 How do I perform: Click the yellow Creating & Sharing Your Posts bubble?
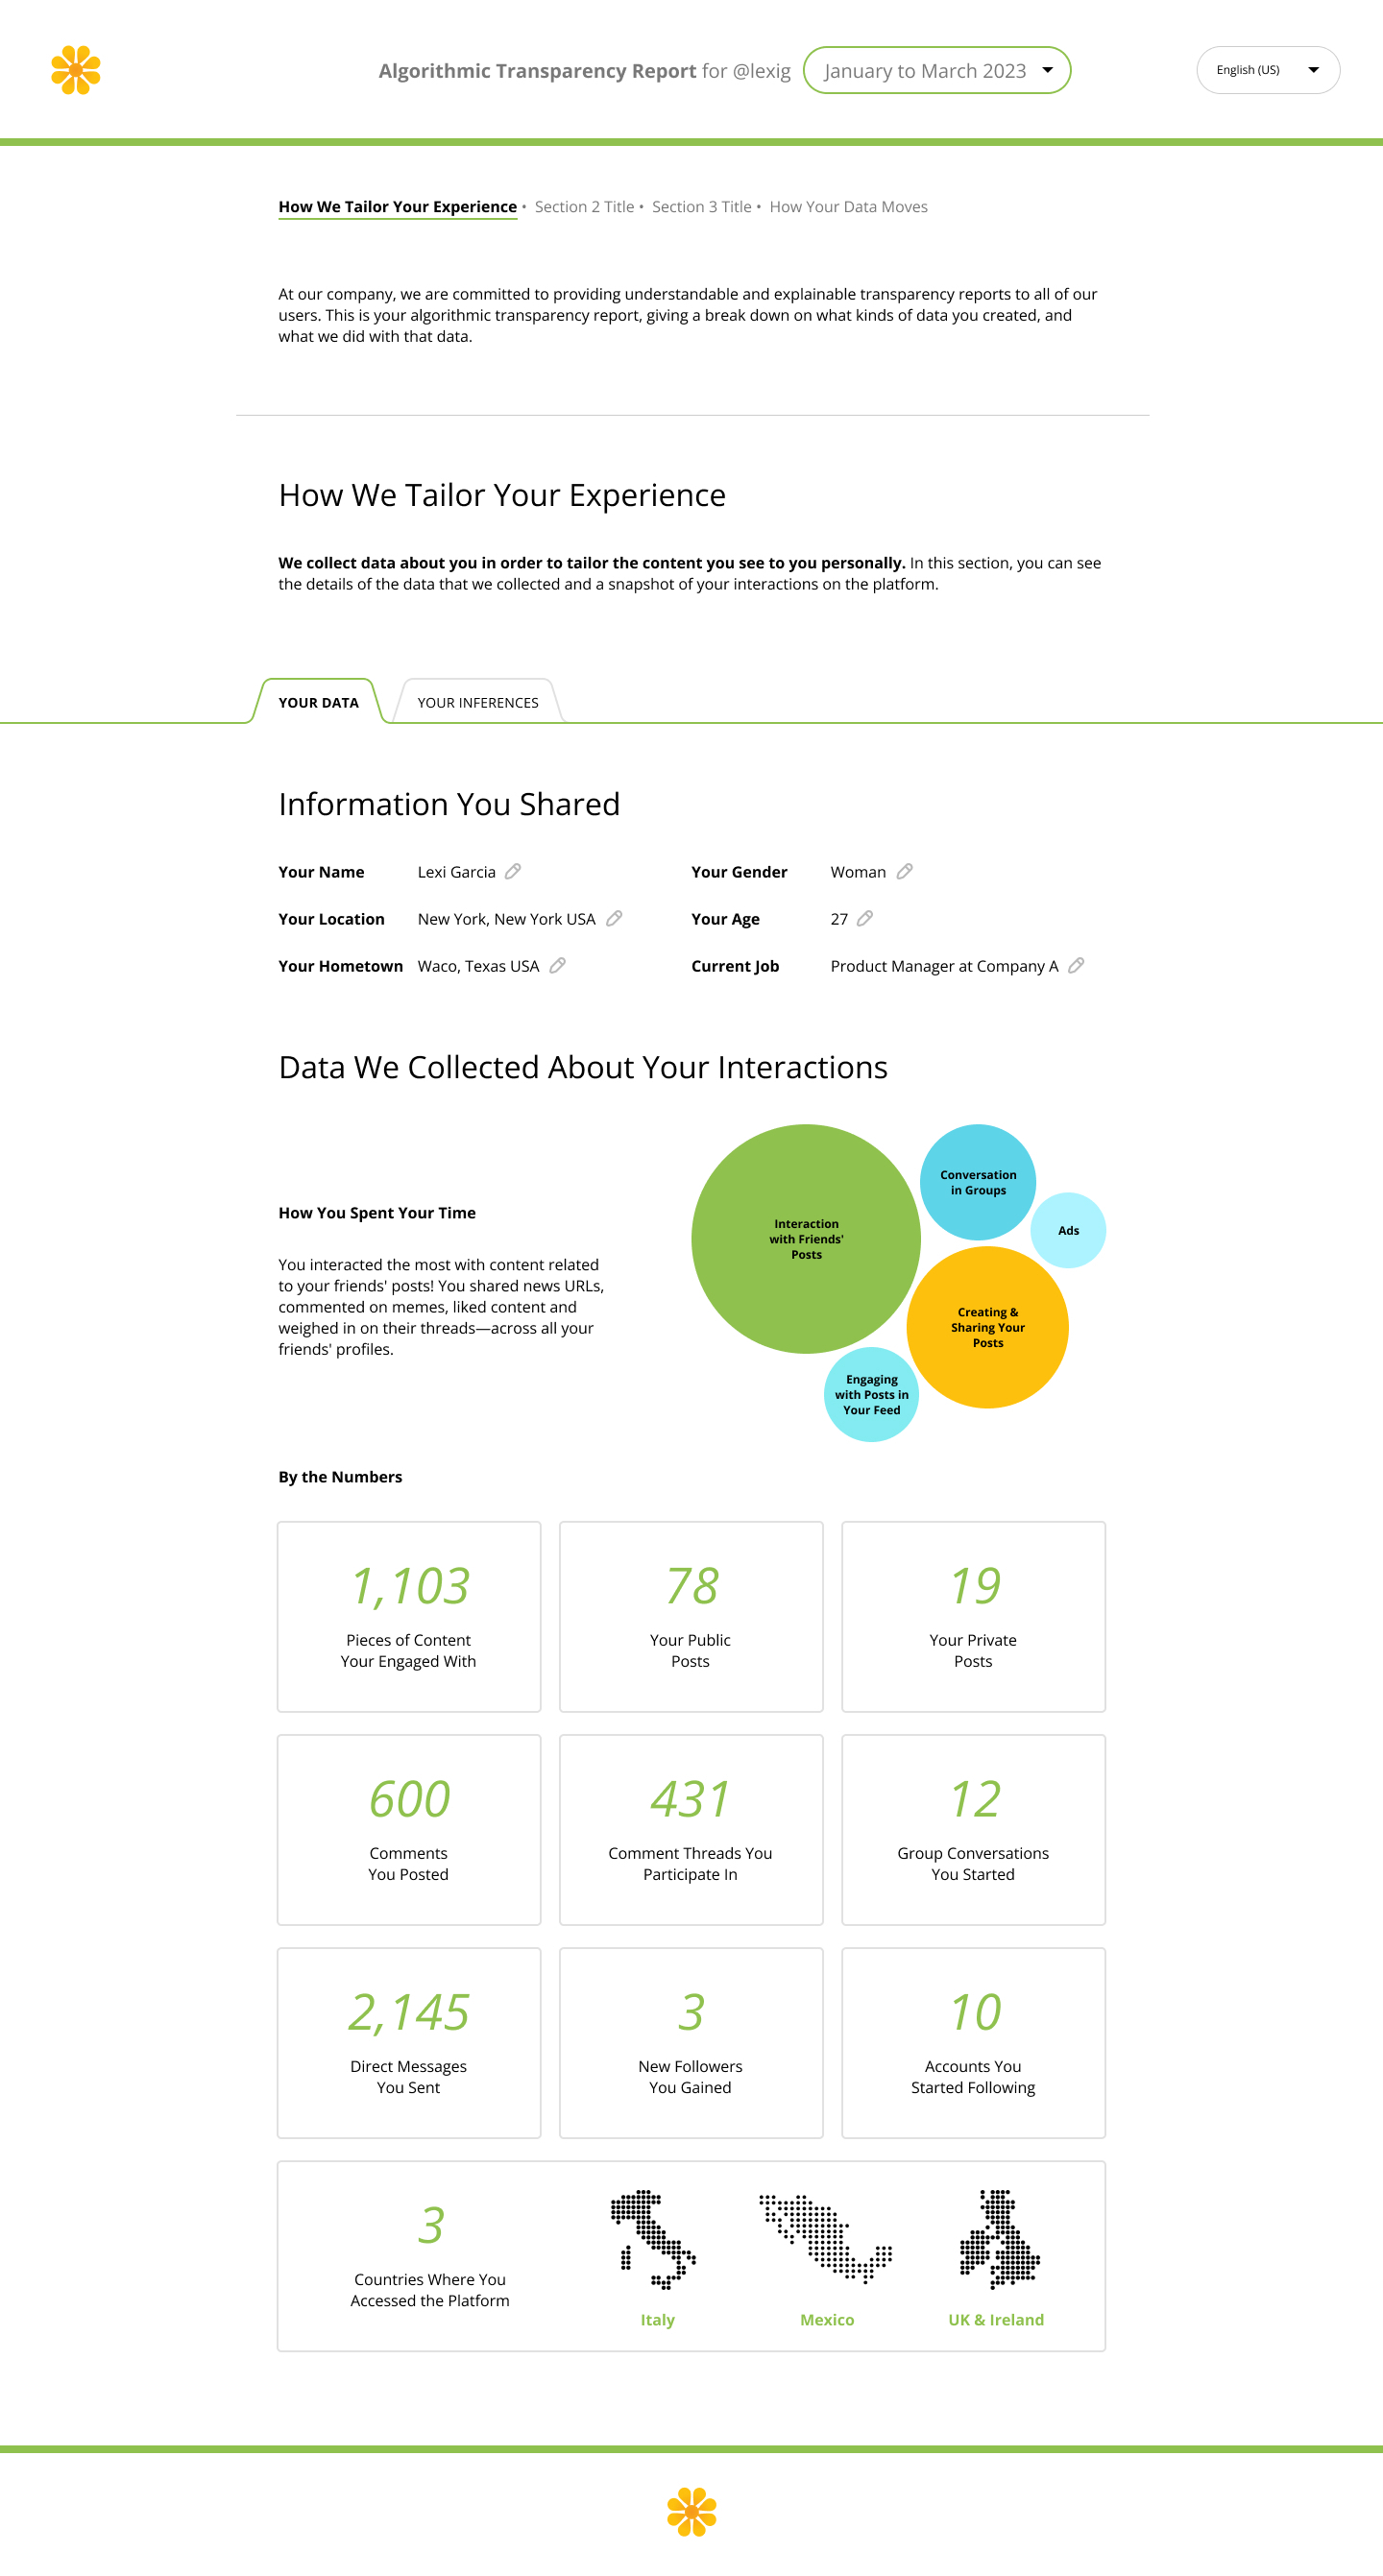coord(987,1327)
